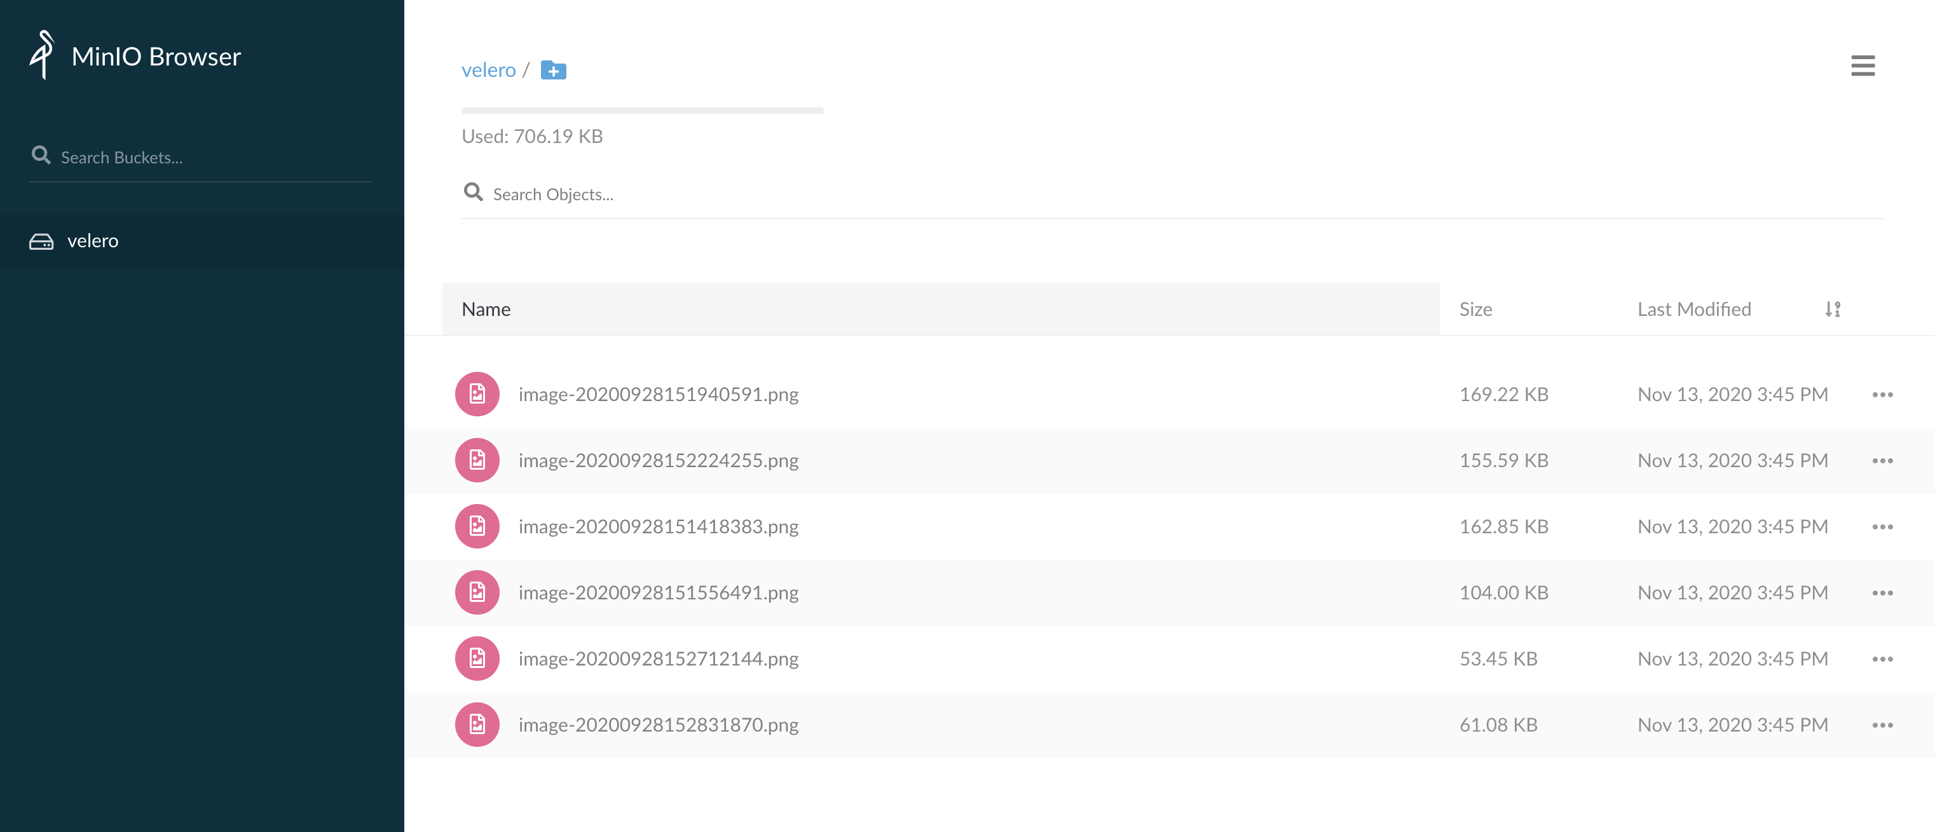
Task: Click file name image-20200928152712144.png
Action: tap(658, 658)
